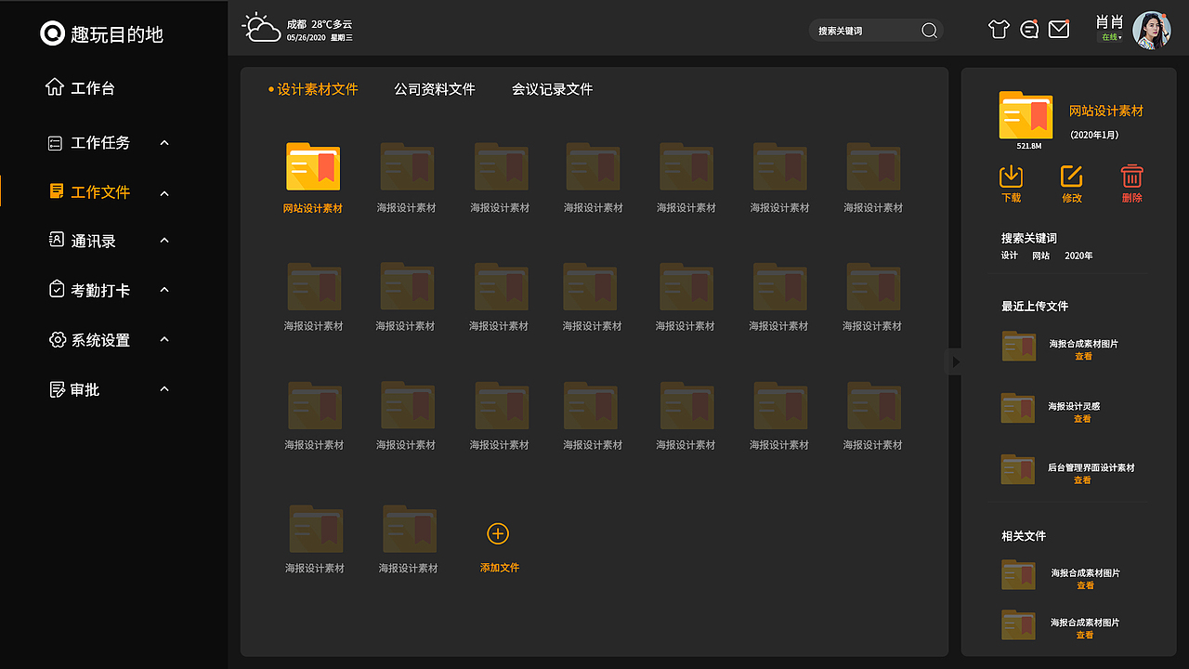Viewport: 1189px width, 669px height.
Task: Click the 最近上传文件 heading
Action: pos(1035,306)
